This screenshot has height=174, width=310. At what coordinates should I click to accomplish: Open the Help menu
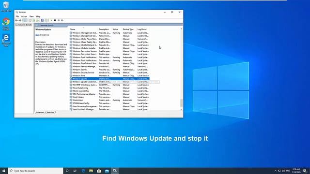click(38, 16)
